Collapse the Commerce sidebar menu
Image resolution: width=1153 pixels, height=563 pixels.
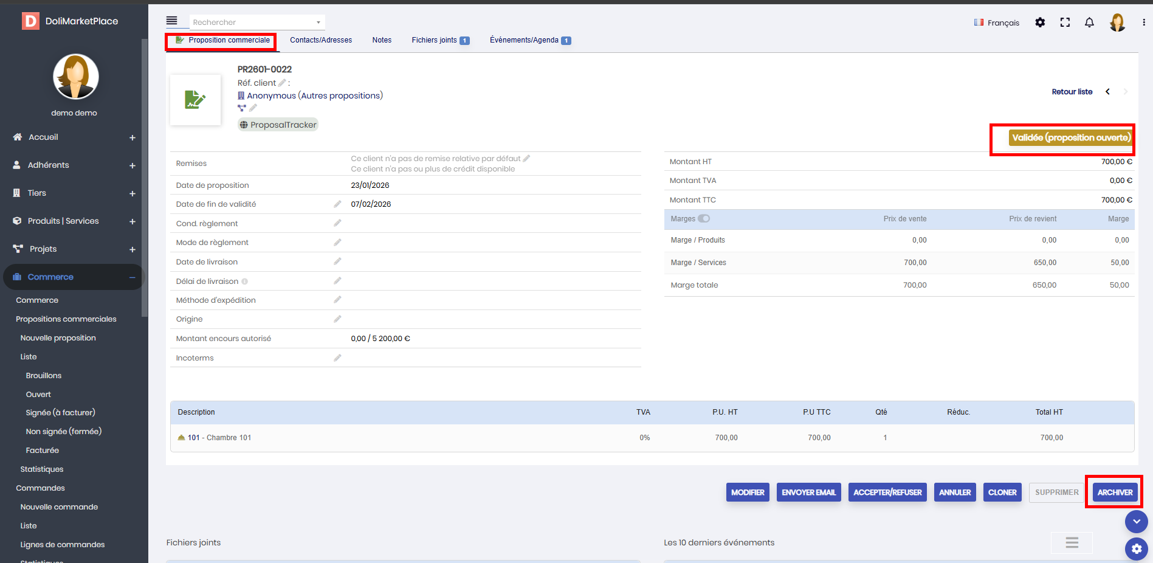click(132, 277)
